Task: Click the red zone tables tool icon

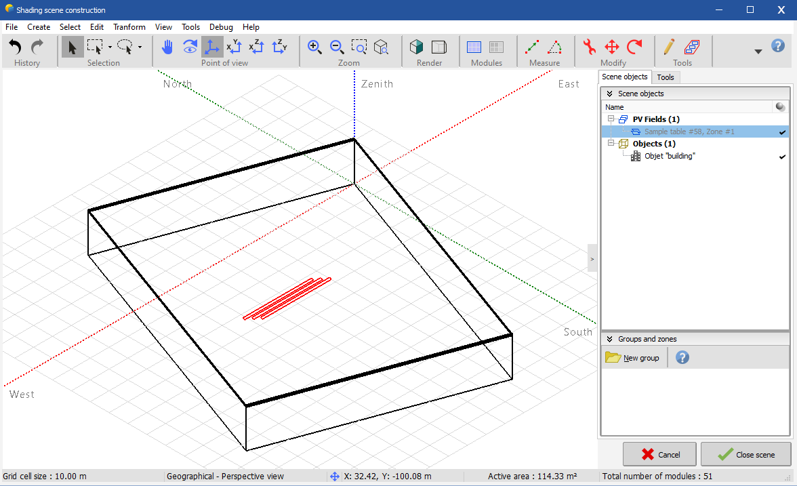Action: (x=692, y=47)
